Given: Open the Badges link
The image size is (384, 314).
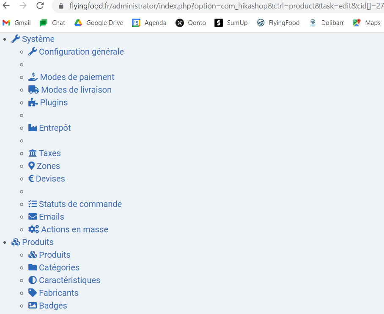Looking at the screenshot, I should [x=53, y=306].
